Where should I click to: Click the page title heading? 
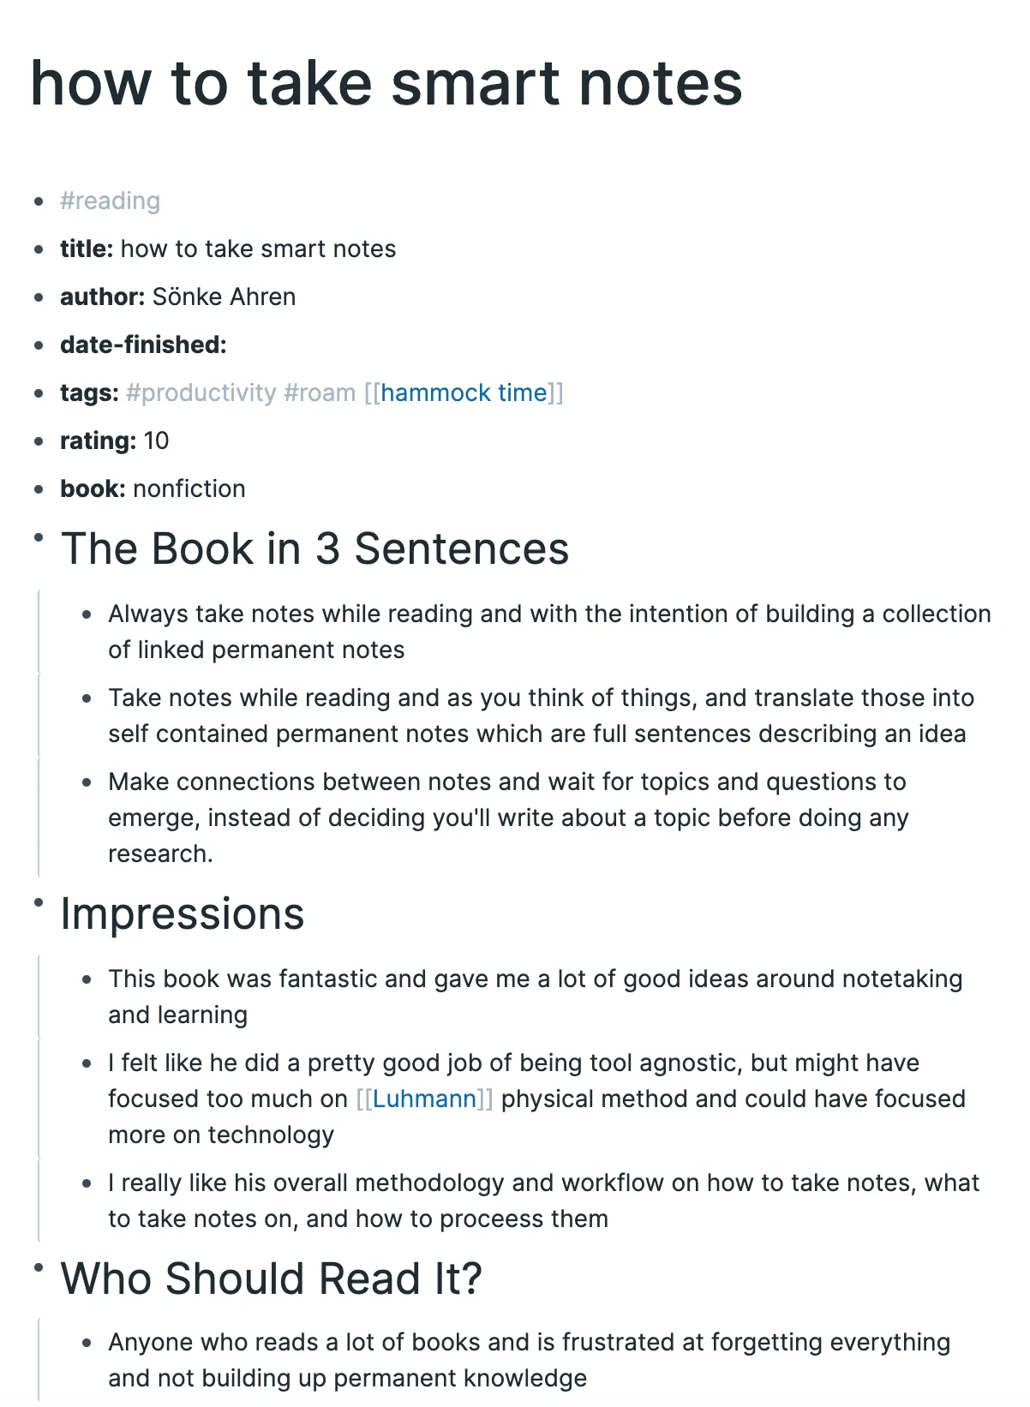386,84
